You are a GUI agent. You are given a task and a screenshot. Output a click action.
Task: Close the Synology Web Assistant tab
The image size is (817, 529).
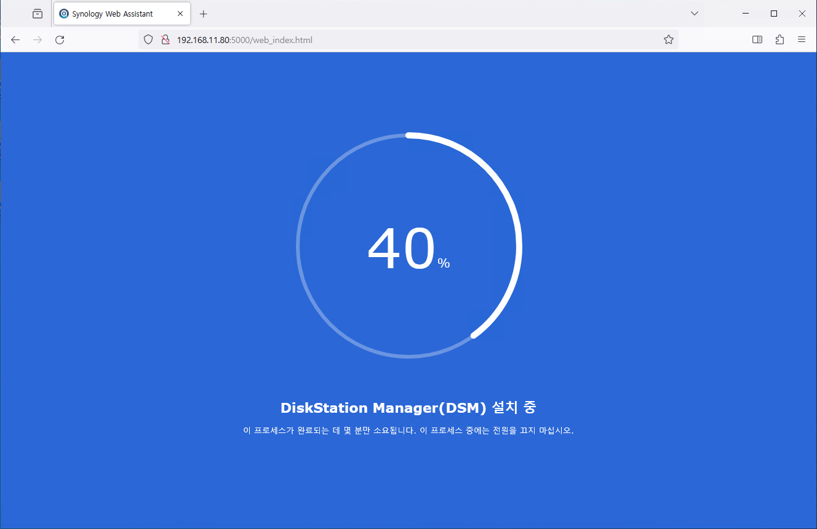(x=180, y=14)
